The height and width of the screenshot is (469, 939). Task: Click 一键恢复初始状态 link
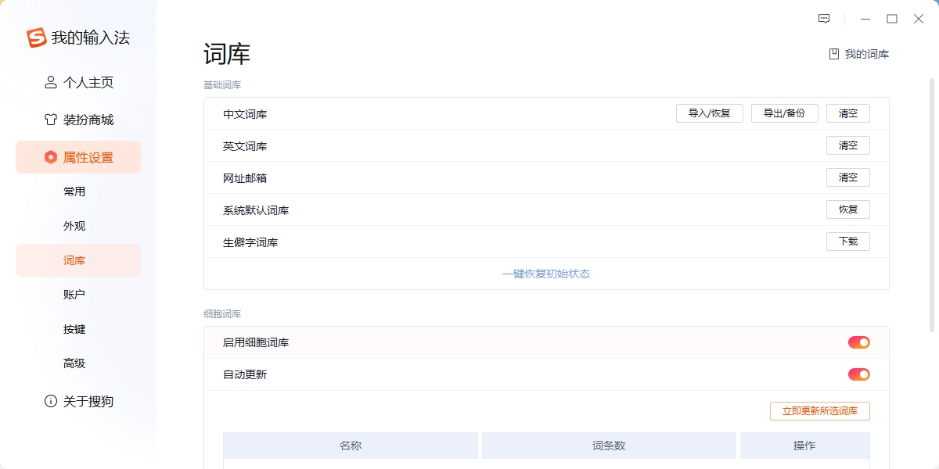546,274
